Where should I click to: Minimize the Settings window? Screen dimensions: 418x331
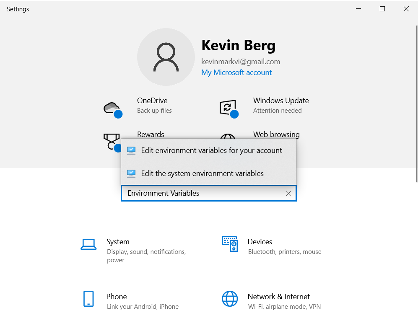point(358,9)
